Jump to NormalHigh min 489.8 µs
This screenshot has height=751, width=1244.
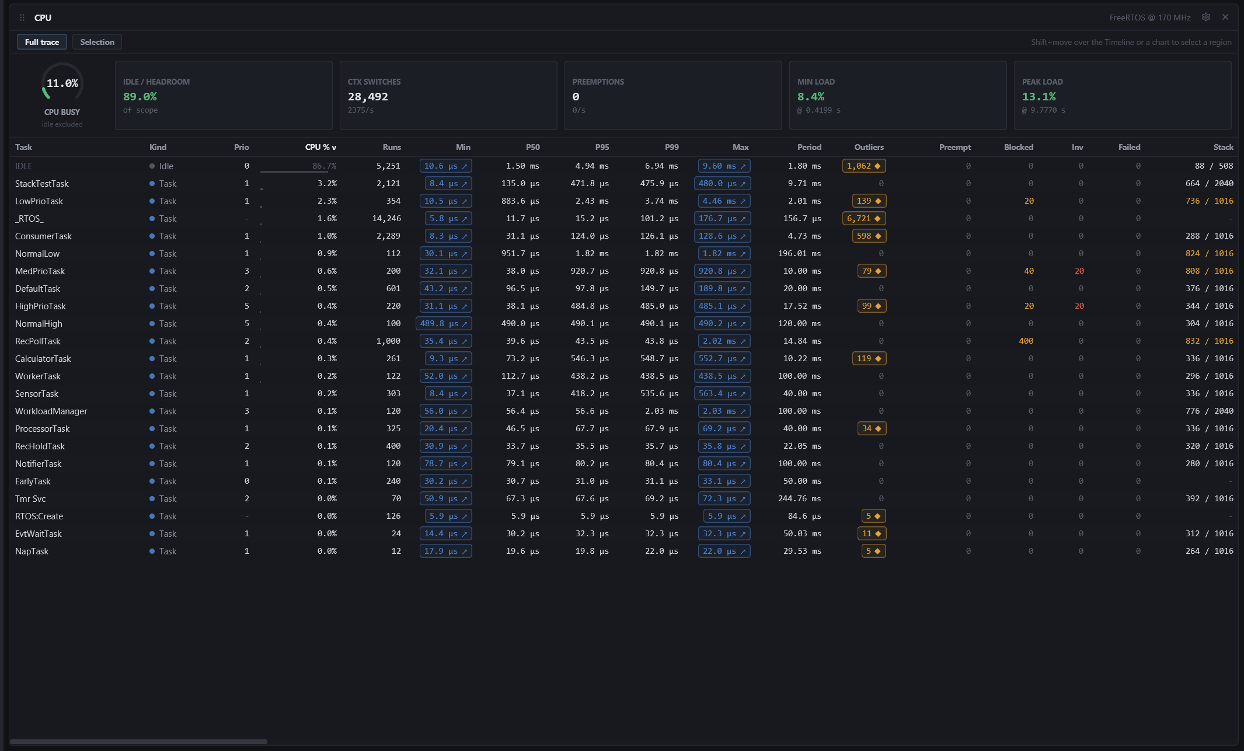pos(444,323)
